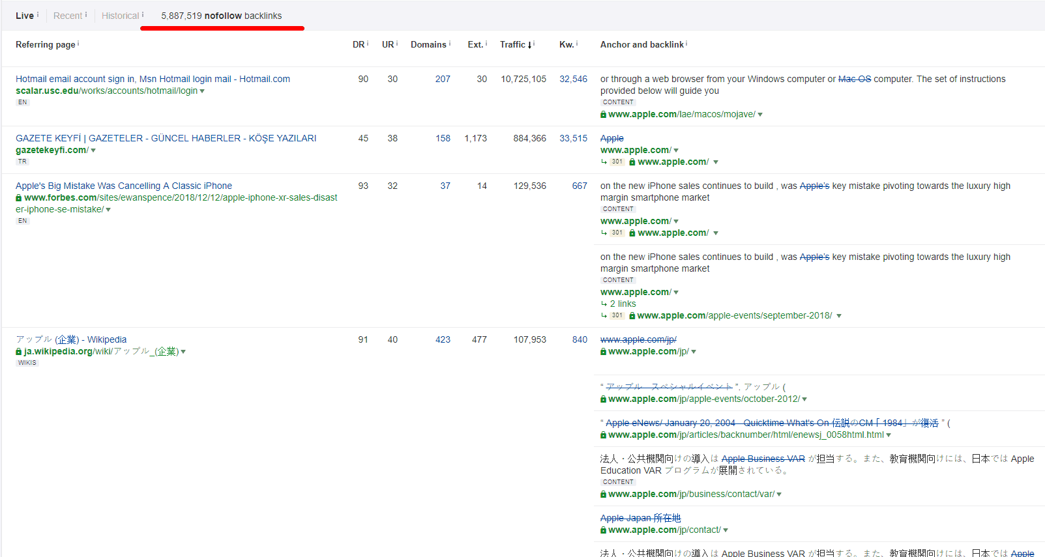Image resolution: width=1045 pixels, height=557 pixels.
Task: Expand dropdown for enewsj_0058html.html backlink URL
Action: click(x=889, y=435)
